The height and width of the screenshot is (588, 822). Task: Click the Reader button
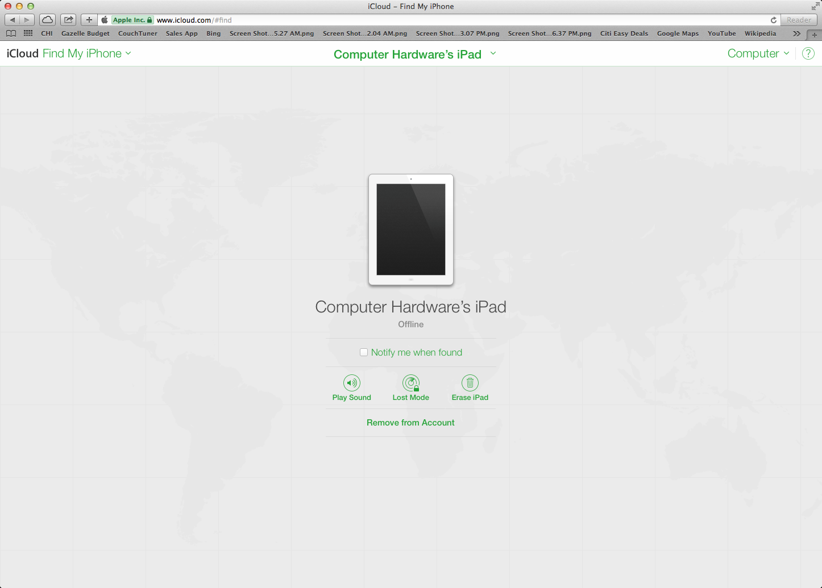point(799,20)
